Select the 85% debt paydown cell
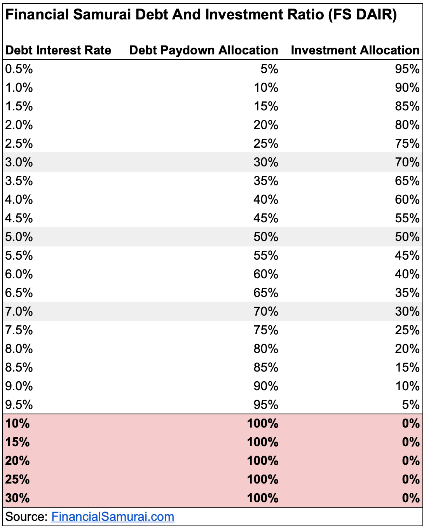The image size is (424, 529). [x=266, y=367]
